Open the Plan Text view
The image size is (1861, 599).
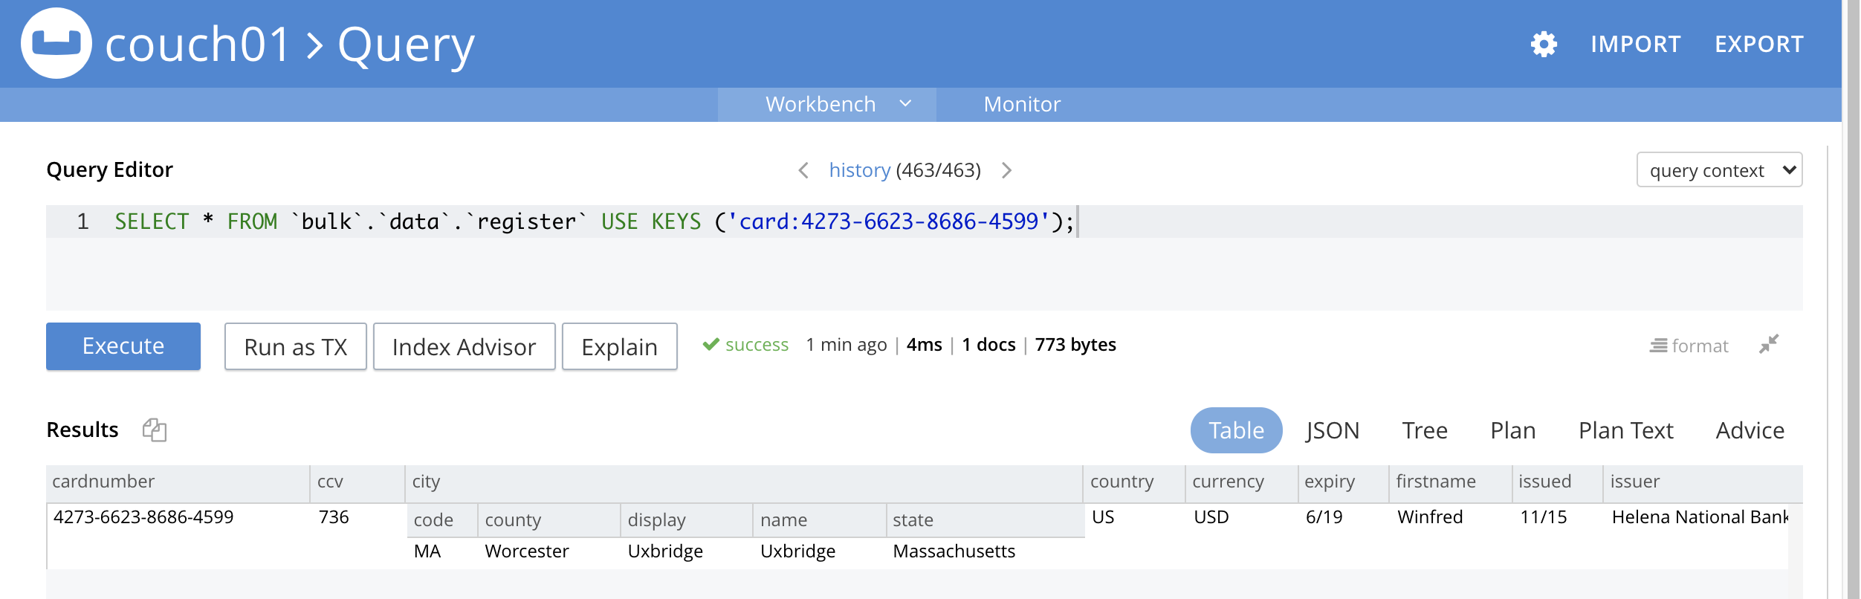[x=1625, y=430]
